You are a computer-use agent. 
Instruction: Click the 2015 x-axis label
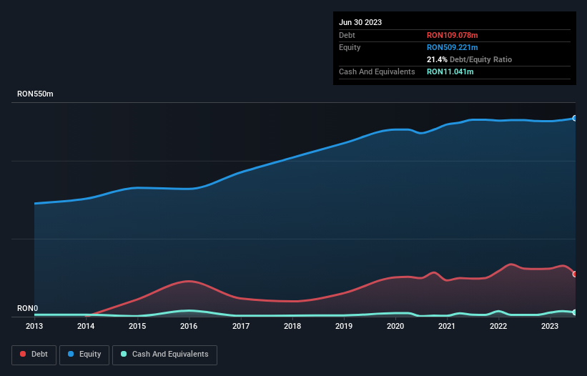coord(137,326)
